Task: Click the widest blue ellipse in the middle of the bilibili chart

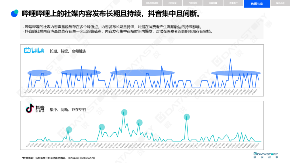Action: click(142, 73)
